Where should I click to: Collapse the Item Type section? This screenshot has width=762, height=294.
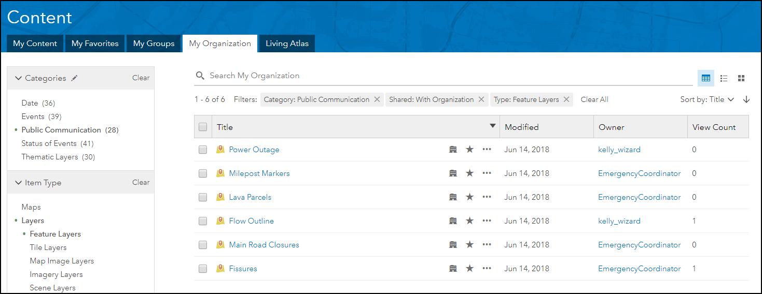click(19, 183)
